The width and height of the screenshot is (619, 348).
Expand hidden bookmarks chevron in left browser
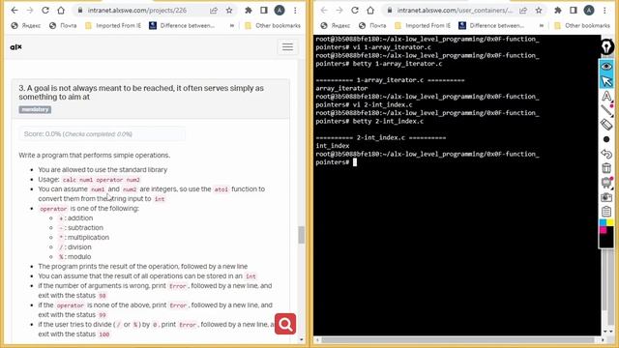[x=232, y=26]
